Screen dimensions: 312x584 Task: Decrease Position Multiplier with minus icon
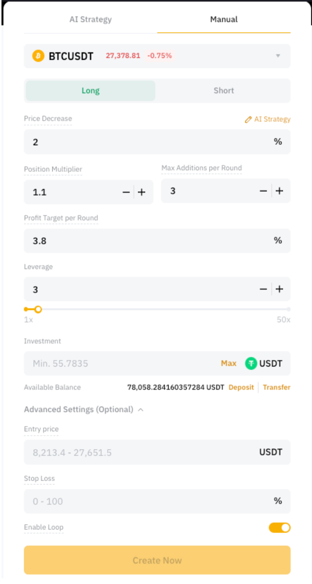tap(126, 192)
